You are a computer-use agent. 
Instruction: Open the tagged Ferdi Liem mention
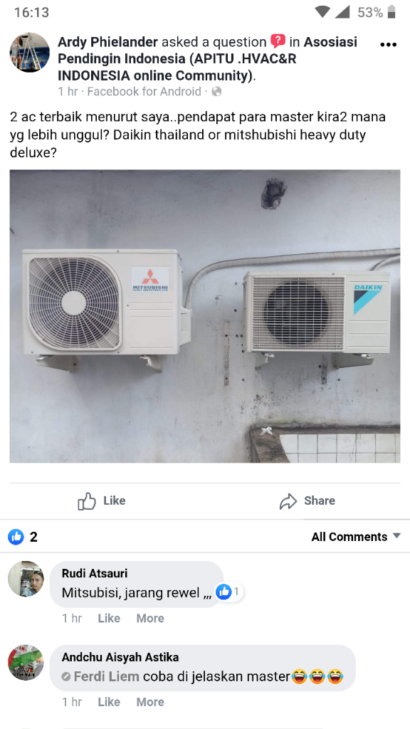(x=107, y=676)
